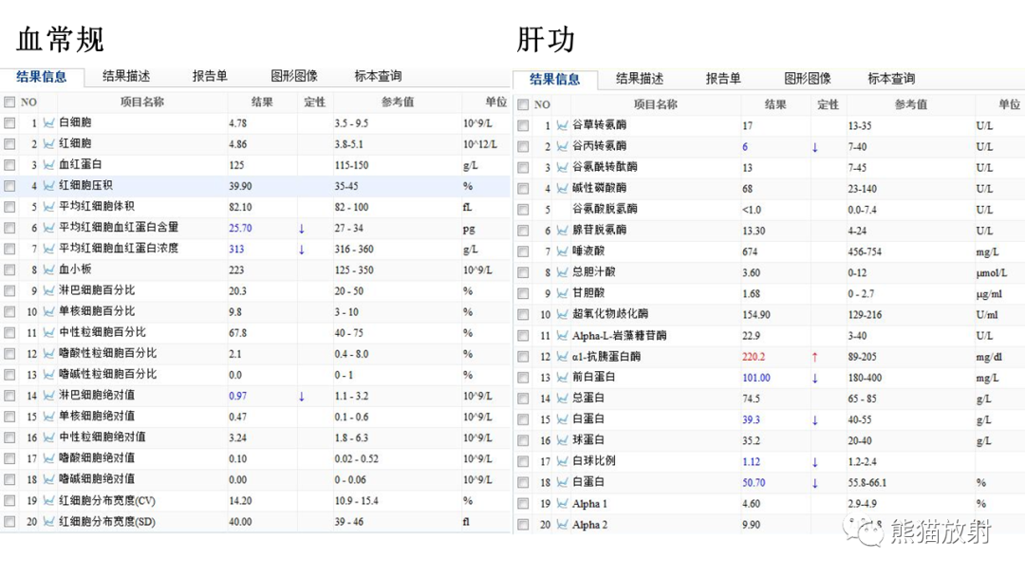Open chart icon for 红细胞分布宽度(CV)

click(x=48, y=500)
